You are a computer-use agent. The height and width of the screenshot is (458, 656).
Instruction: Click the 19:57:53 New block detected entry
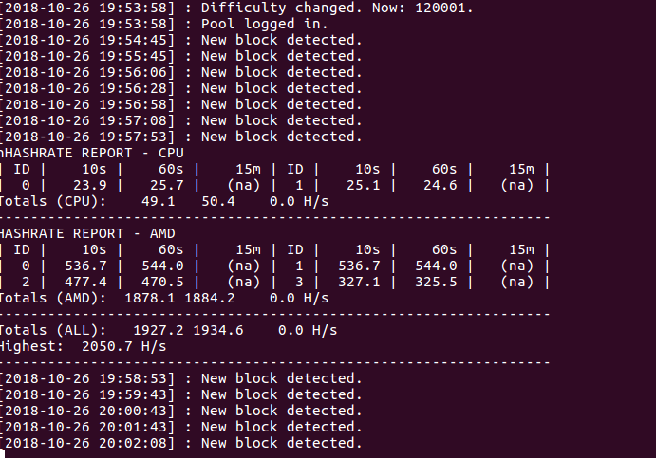(180, 137)
